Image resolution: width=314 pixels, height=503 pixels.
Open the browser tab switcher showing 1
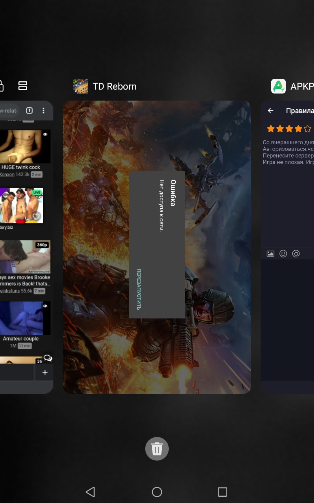tap(29, 110)
